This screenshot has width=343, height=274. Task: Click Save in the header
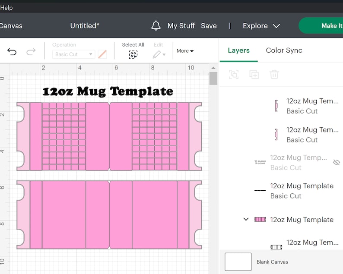pos(209,26)
